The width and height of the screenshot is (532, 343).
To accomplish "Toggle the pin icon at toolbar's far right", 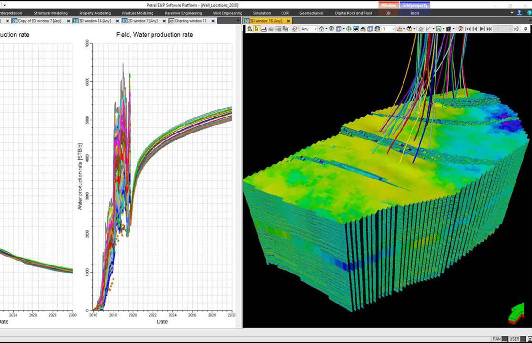I will click(525, 28).
